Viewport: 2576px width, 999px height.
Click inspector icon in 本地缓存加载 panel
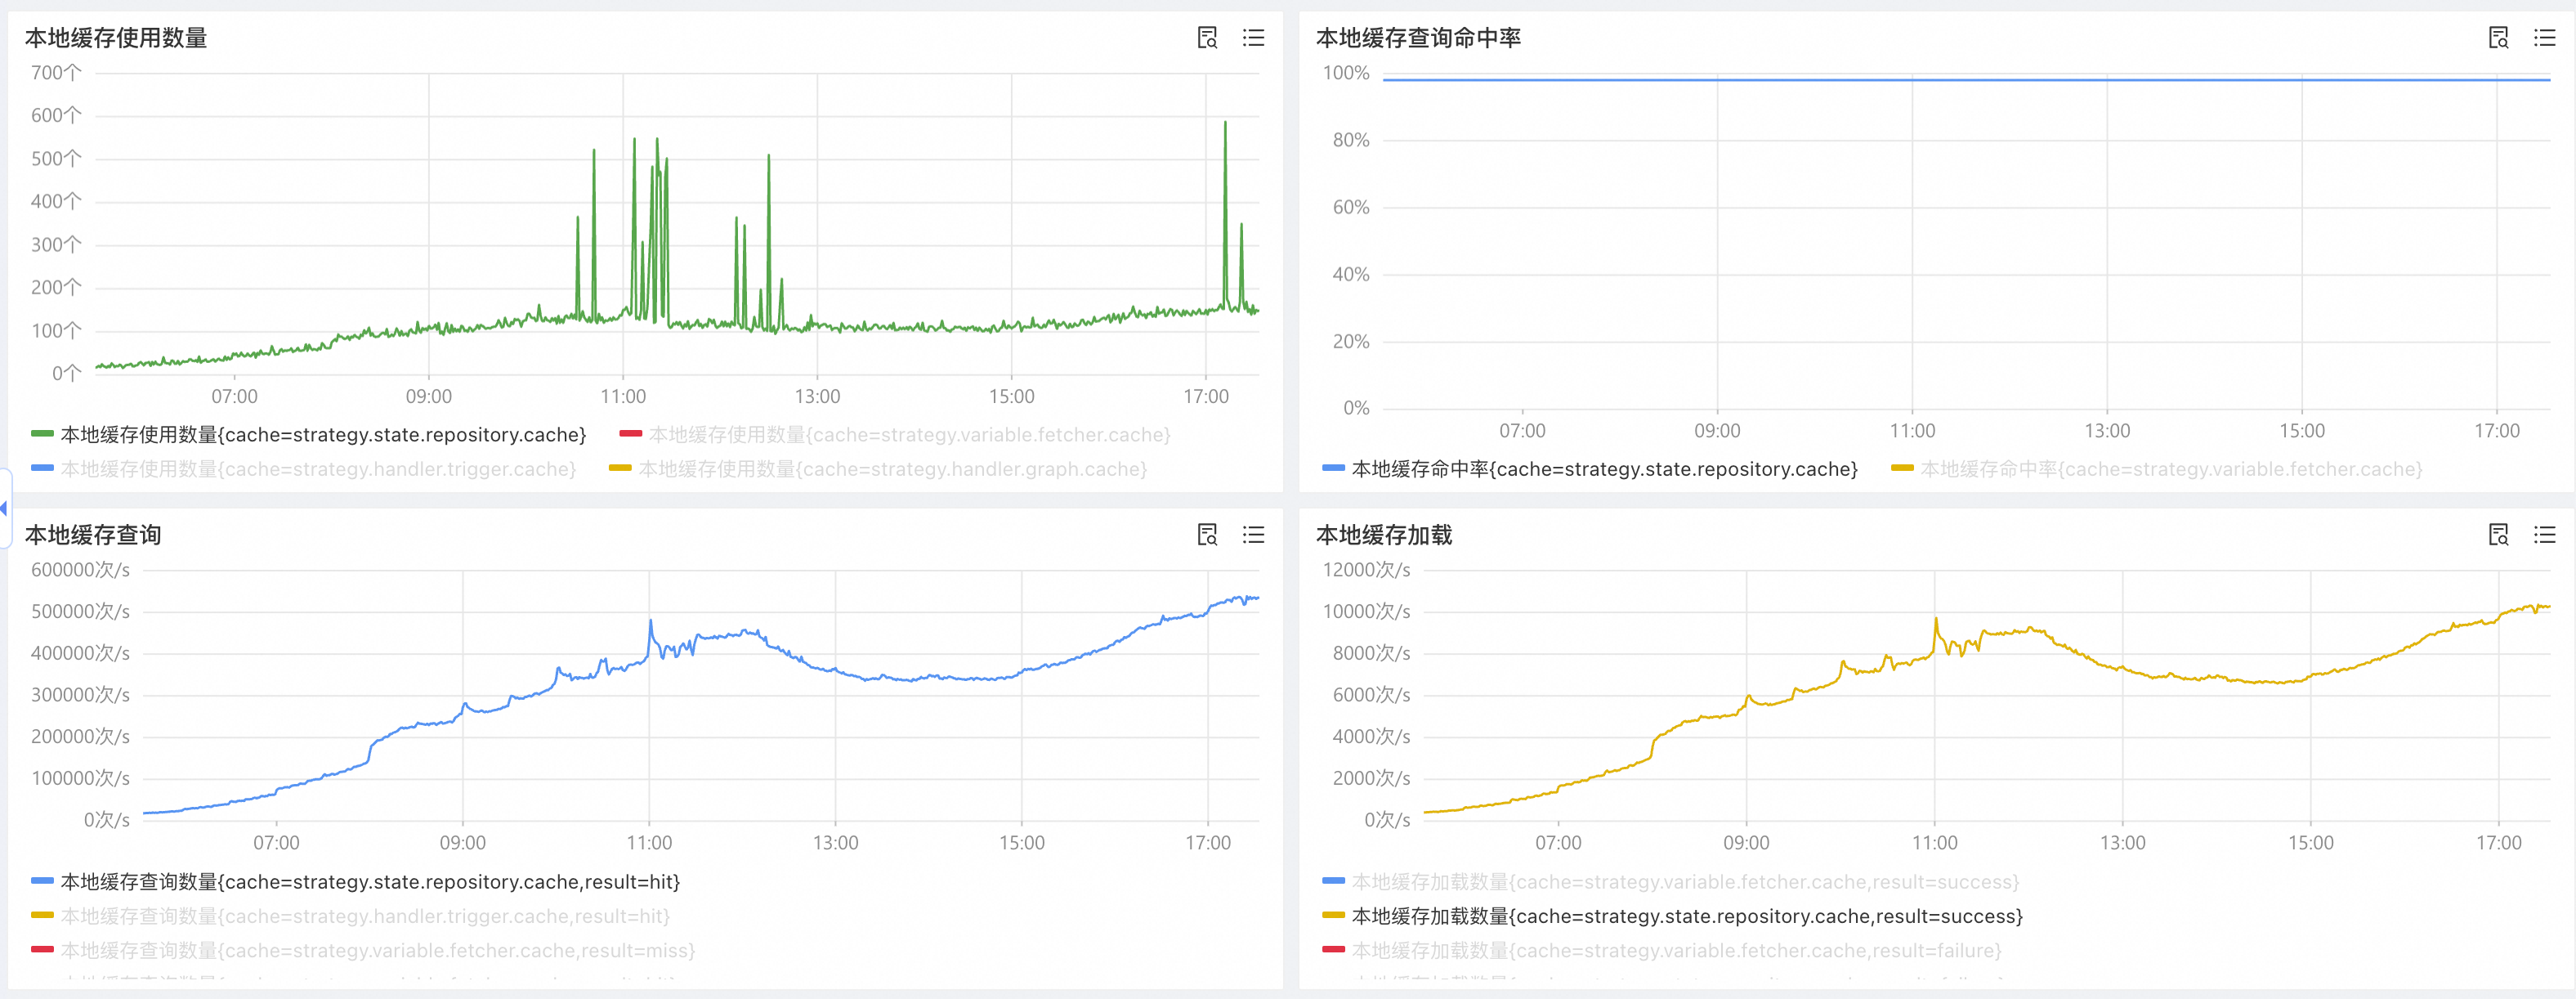tap(2498, 535)
